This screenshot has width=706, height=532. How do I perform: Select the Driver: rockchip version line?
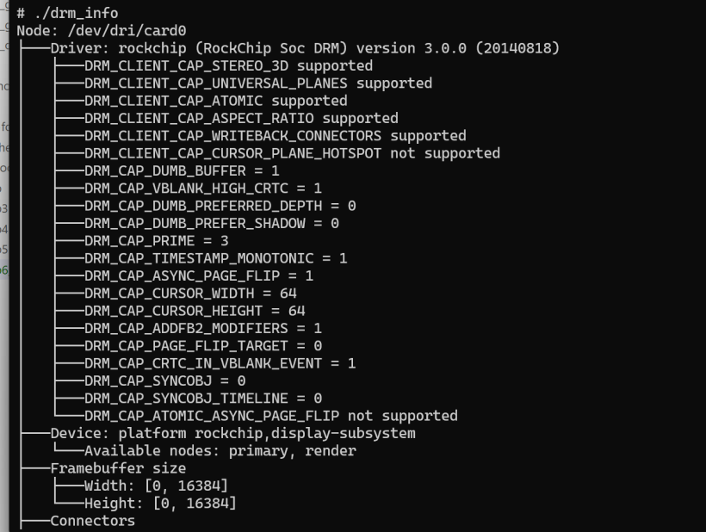(305, 48)
